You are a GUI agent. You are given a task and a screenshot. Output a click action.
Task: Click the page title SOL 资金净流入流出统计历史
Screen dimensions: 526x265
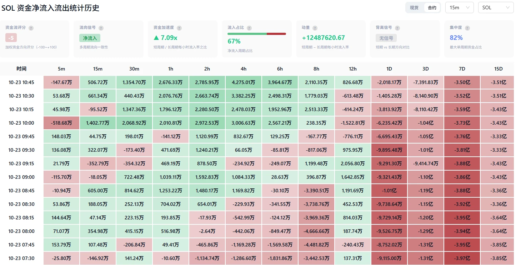[50, 8]
